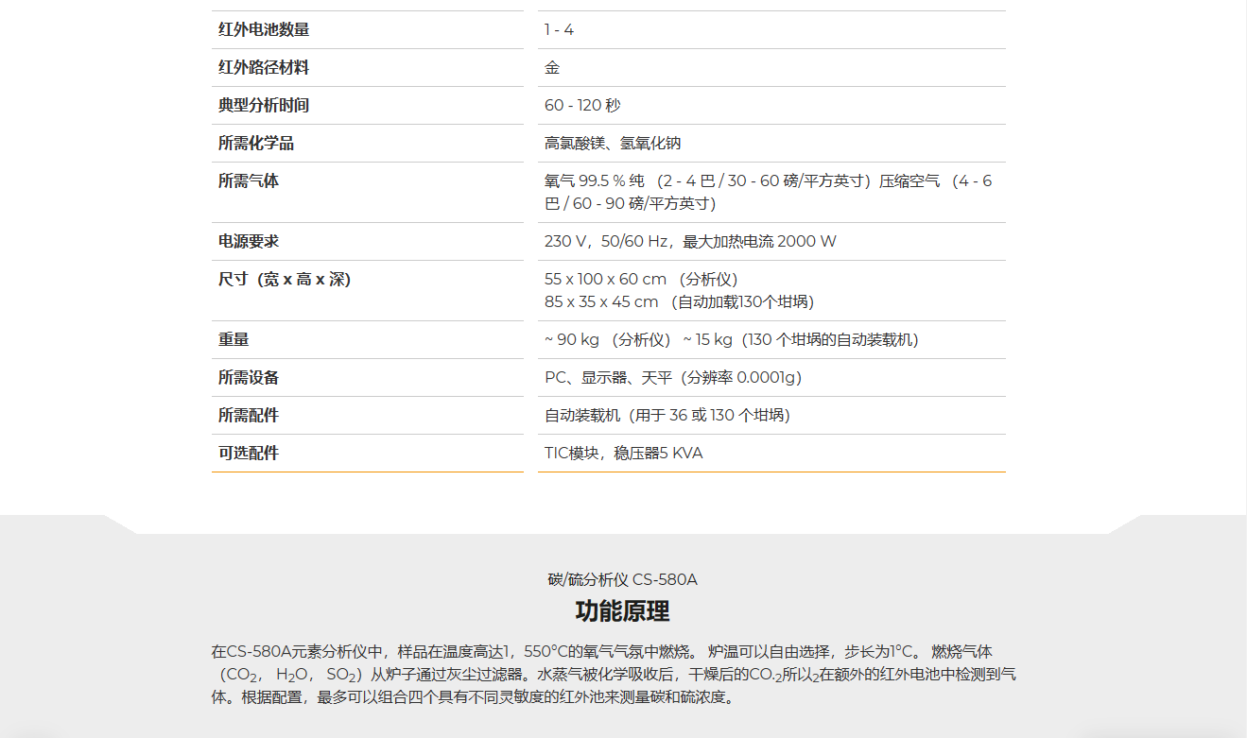Select the 高氯酸镁、氢氧化钠 text
This screenshot has height=738, width=1247.
[x=613, y=144]
